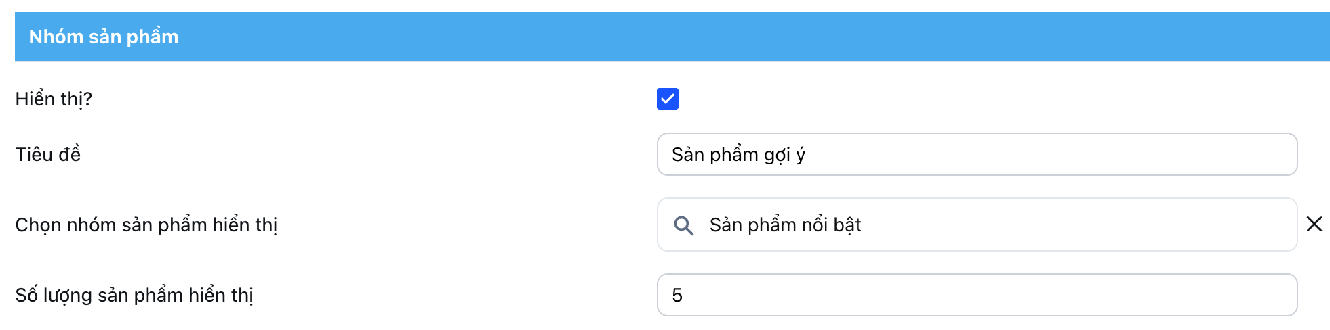This screenshot has height=330, width=1330.
Task: Click empty space in product group search field
Action: (x=1085, y=225)
